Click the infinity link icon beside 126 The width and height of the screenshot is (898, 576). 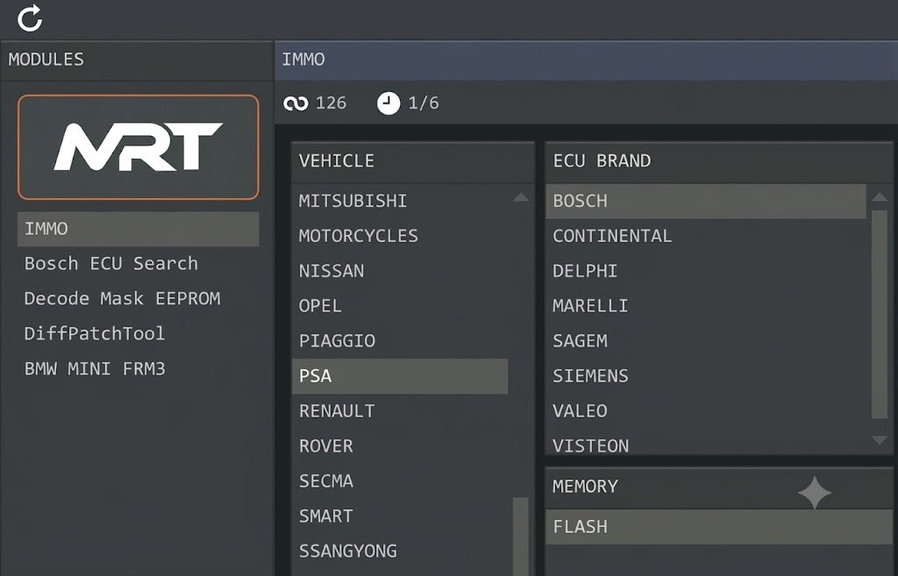pos(296,103)
